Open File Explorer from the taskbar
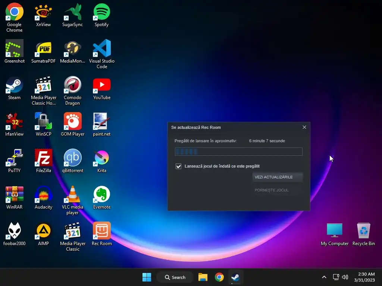This screenshot has height=286, width=382. [x=203, y=277]
